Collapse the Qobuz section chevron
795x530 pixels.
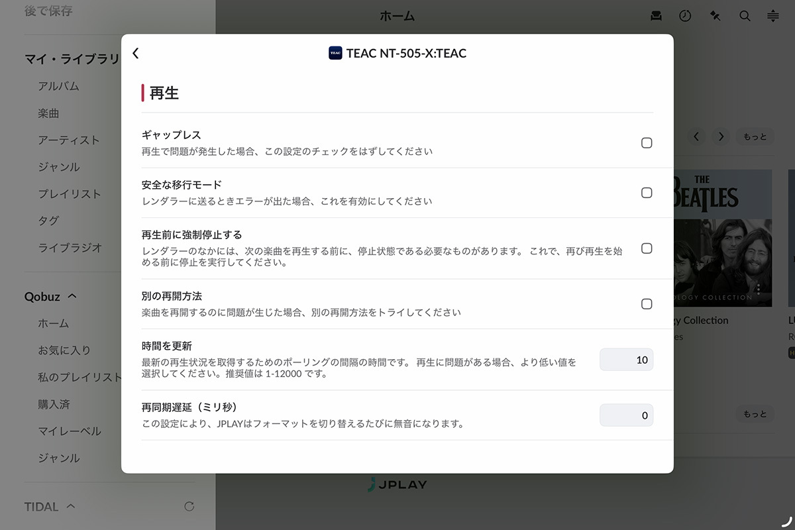(x=72, y=296)
